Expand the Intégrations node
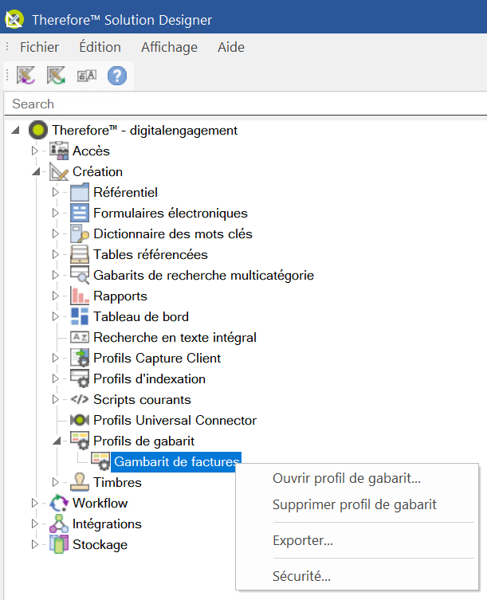The width and height of the screenshot is (487, 600). tap(35, 523)
